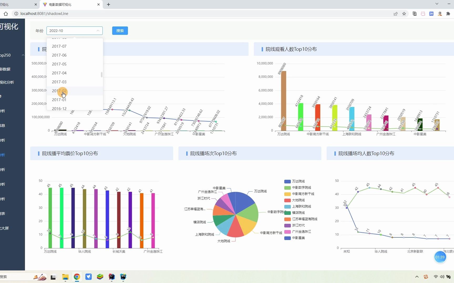Click the Chrome icon on the taskbar
This screenshot has width=454, height=283.
point(77,277)
